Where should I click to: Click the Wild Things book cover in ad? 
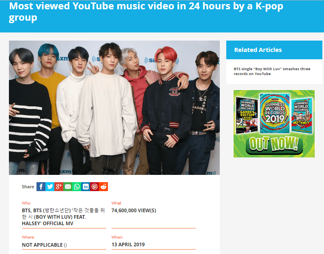point(302,116)
